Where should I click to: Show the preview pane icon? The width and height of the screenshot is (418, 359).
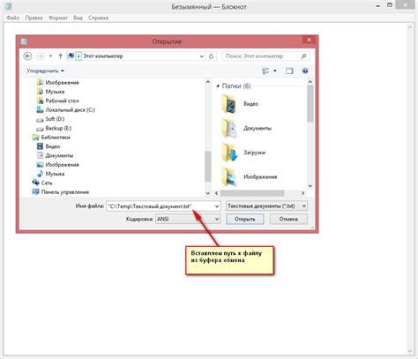pos(289,71)
